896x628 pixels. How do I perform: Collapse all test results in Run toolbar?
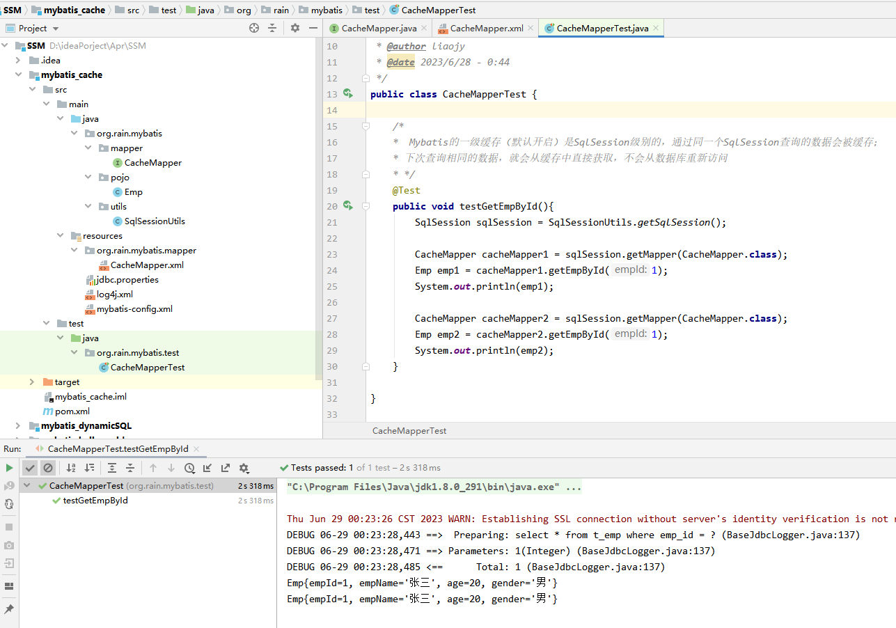pos(130,468)
